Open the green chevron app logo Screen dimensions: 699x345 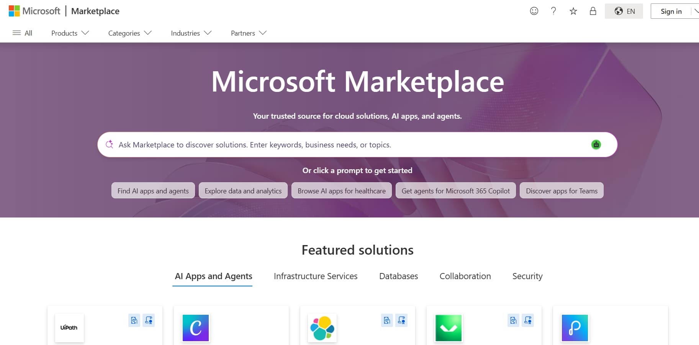449,328
